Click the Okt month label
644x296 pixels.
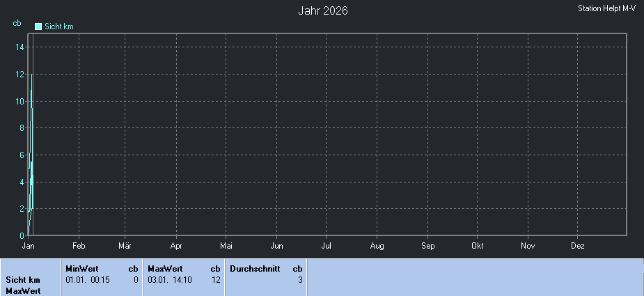(x=478, y=246)
